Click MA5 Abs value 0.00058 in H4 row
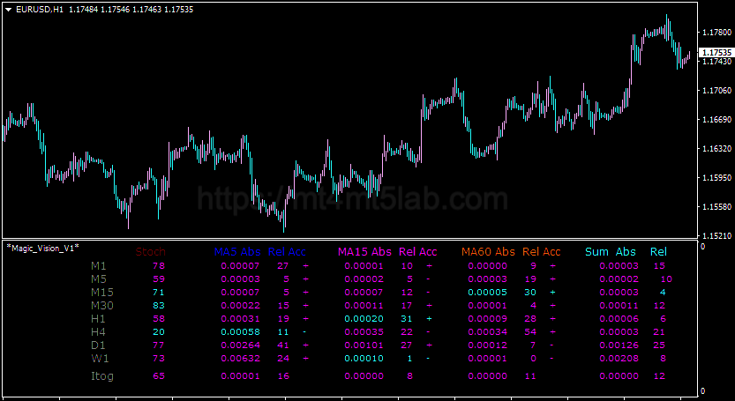 [x=241, y=332]
